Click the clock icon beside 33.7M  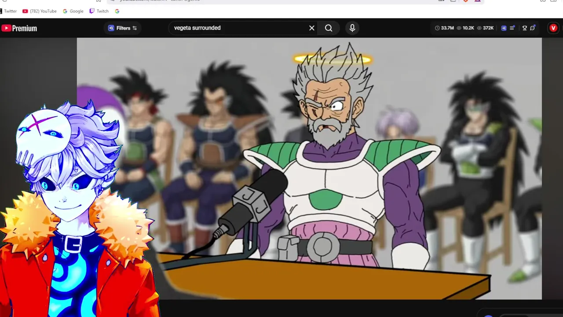[x=437, y=28]
